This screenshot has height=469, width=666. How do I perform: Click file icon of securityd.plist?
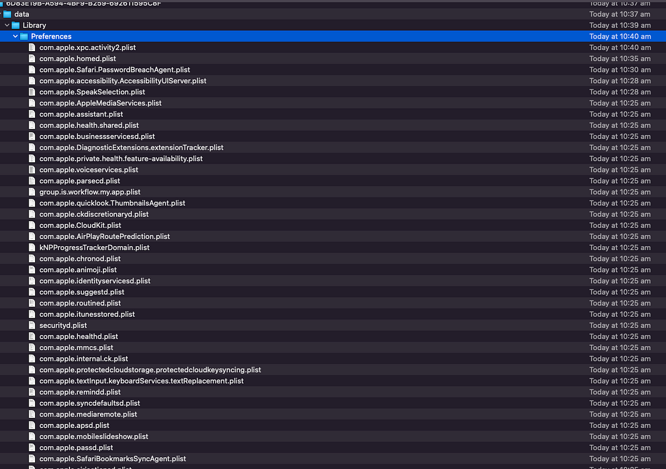click(32, 325)
